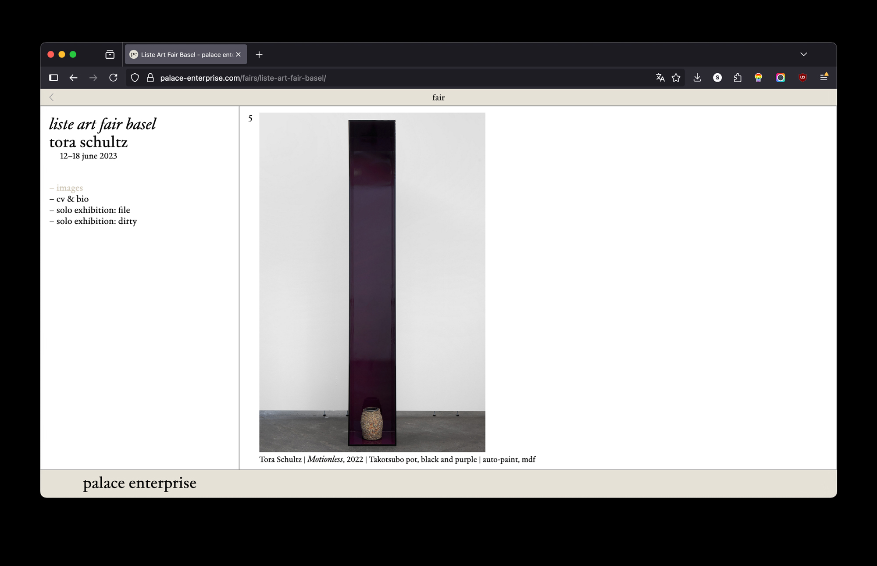Expand the list all tabs chevron
The width and height of the screenshot is (877, 566).
804,54
